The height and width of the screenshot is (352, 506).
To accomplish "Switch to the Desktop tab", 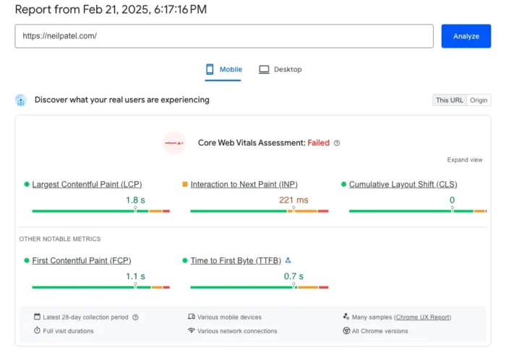I will click(x=280, y=69).
